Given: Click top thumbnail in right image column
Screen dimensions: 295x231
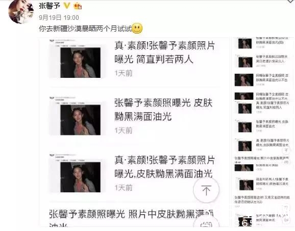Looking at the screenshot, I should [x=245, y=43].
